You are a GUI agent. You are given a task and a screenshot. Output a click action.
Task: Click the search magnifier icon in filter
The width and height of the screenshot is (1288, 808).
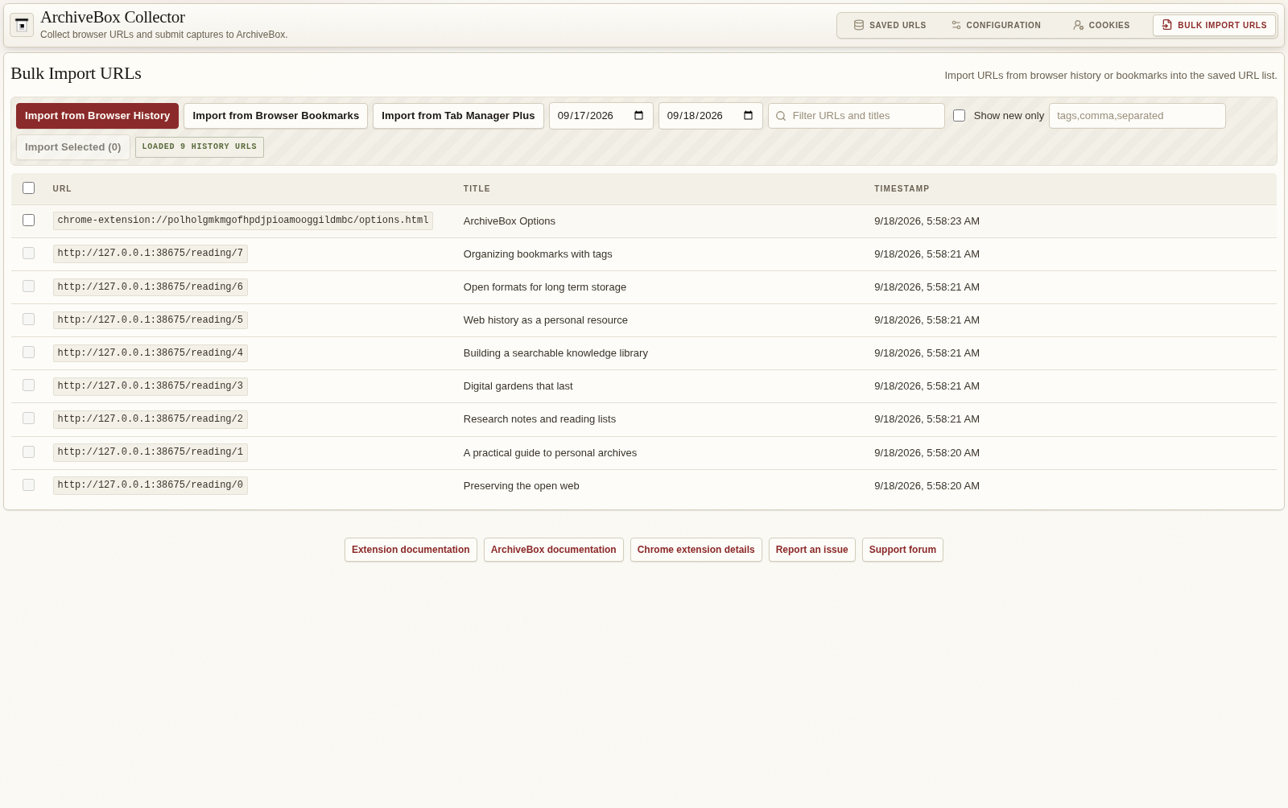[781, 116]
